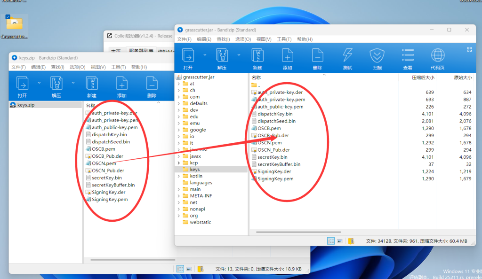Click the horizontal scrollbar in grasscutter.jar list
Image resolution: width=482 pixels, height=279 pixels.
(x=298, y=232)
